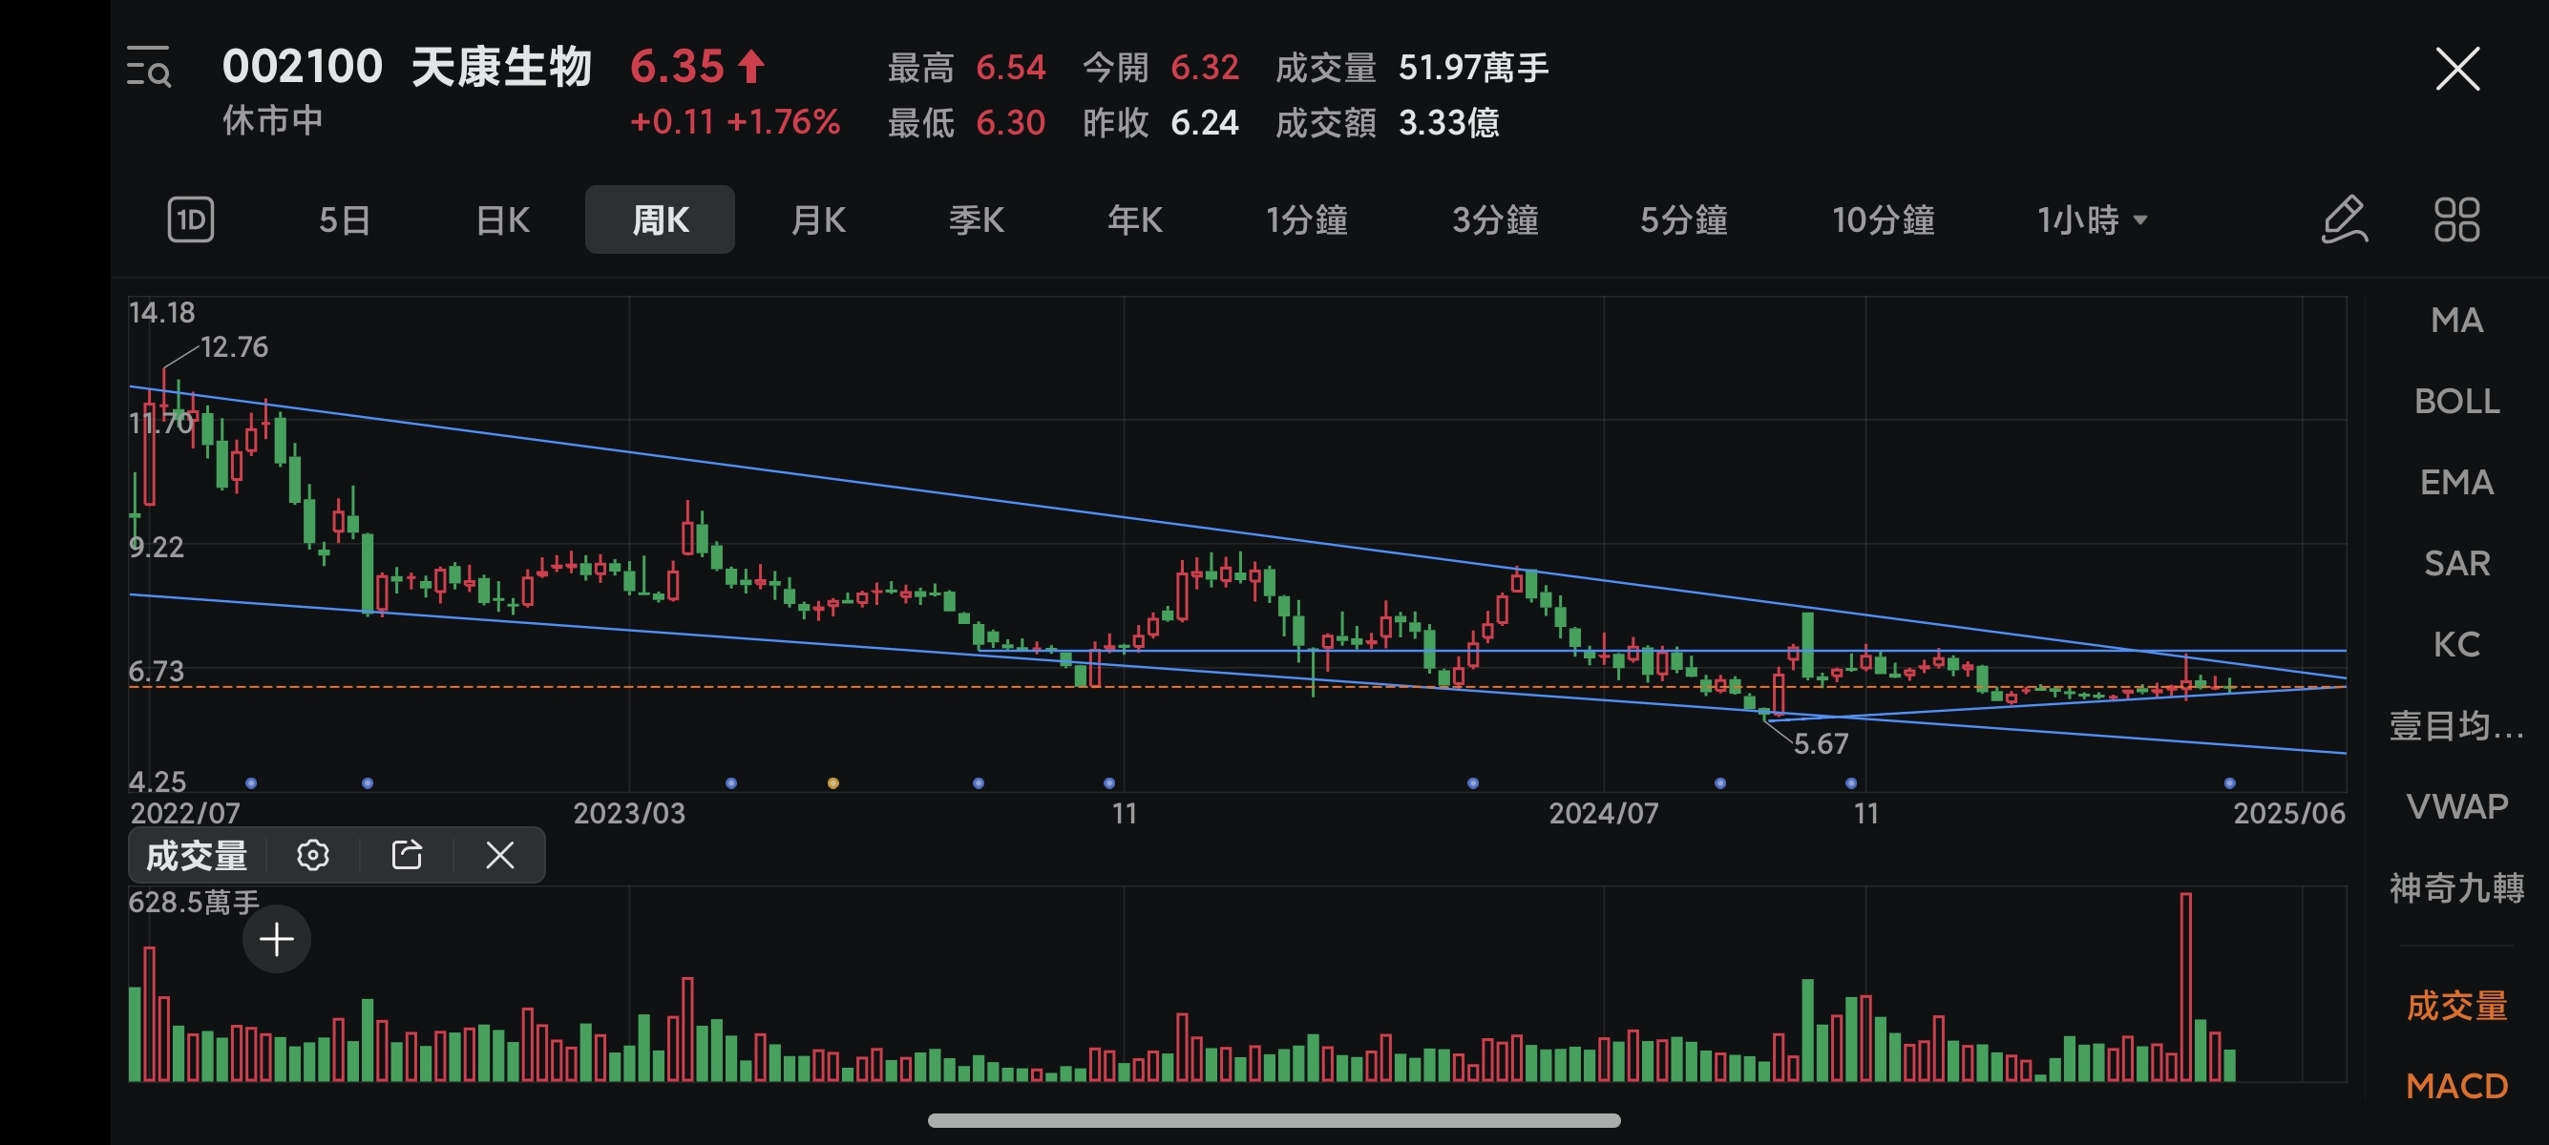Click the 2025/06 date axis label

[x=2288, y=813]
